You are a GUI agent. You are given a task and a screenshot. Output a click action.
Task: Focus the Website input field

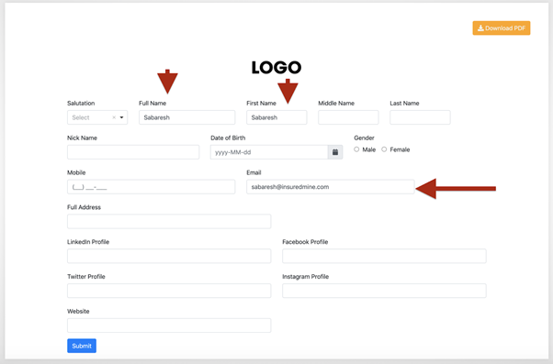[x=169, y=325]
